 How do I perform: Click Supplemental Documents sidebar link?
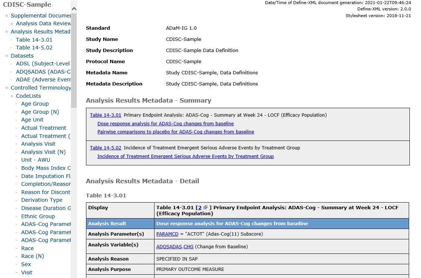(x=41, y=16)
